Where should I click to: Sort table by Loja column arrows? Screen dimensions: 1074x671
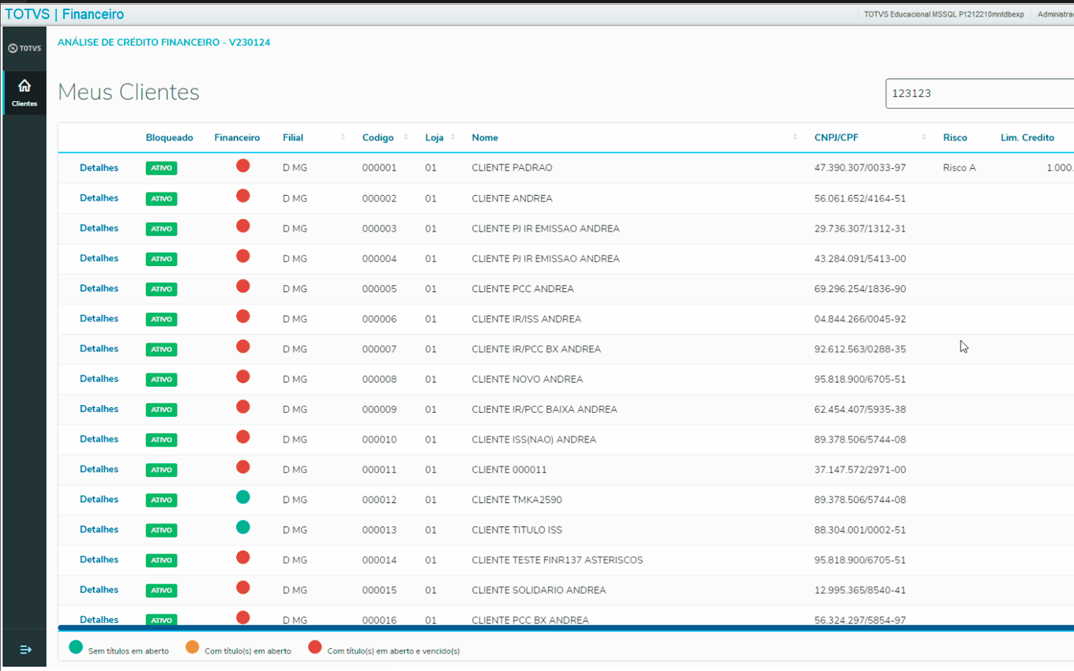click(x=453, y=137)
